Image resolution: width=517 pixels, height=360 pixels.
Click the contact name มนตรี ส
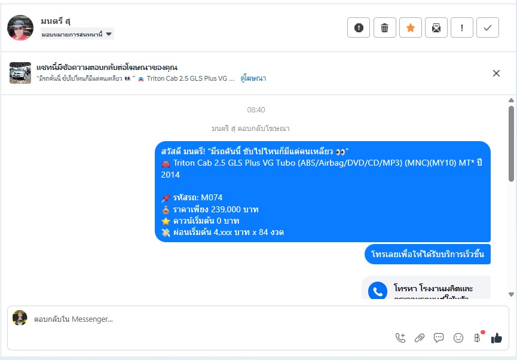click(56, 21)
